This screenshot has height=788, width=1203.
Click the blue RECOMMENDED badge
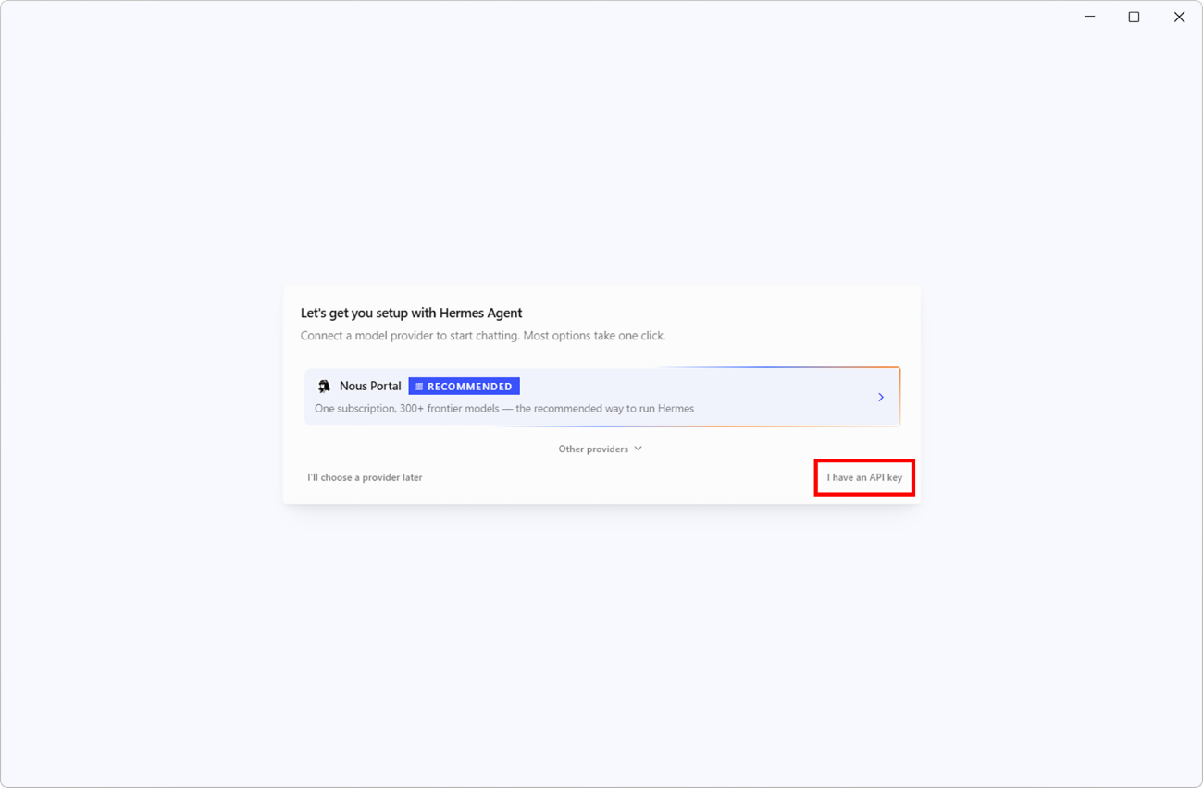pos(465,387)
